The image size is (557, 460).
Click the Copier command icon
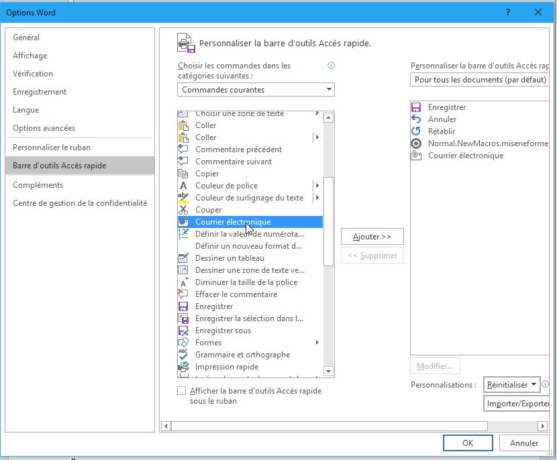pos(183,174)
